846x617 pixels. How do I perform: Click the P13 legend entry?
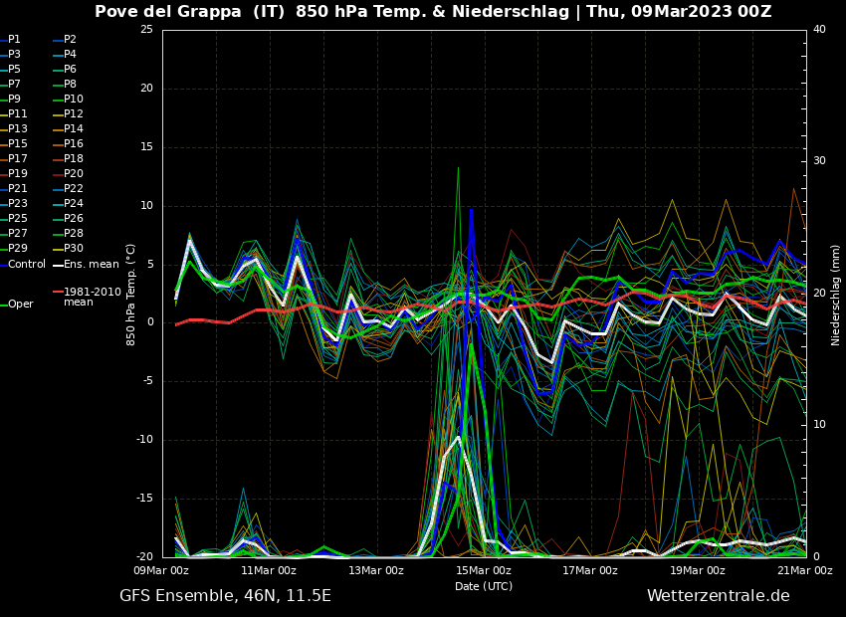tap(14, 129)
